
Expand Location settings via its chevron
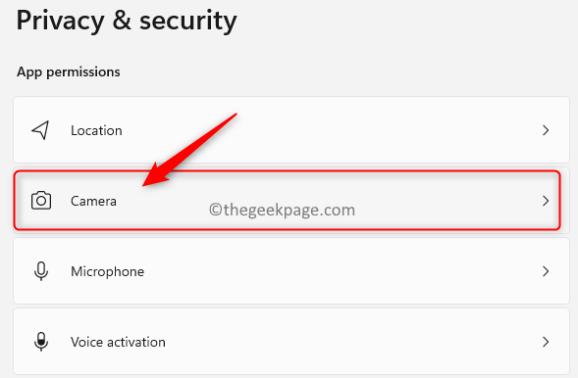pos(546,130)
